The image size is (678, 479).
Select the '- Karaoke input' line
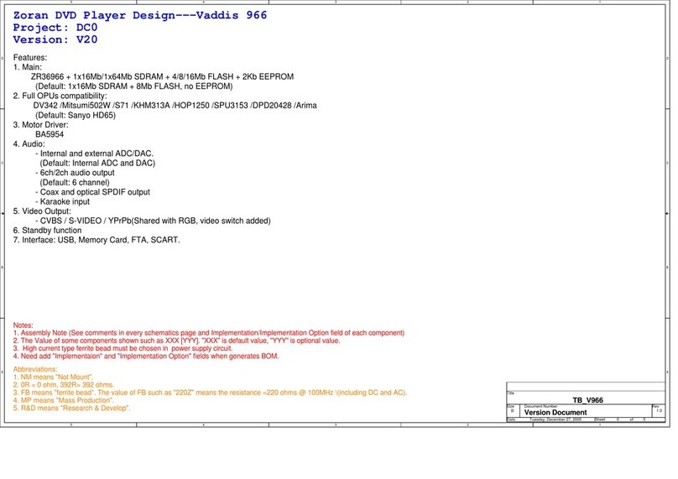point(63,201)
